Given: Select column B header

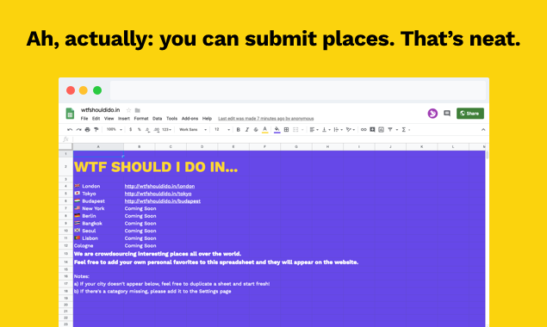Looking at the screenshot, I should [140, 147].
